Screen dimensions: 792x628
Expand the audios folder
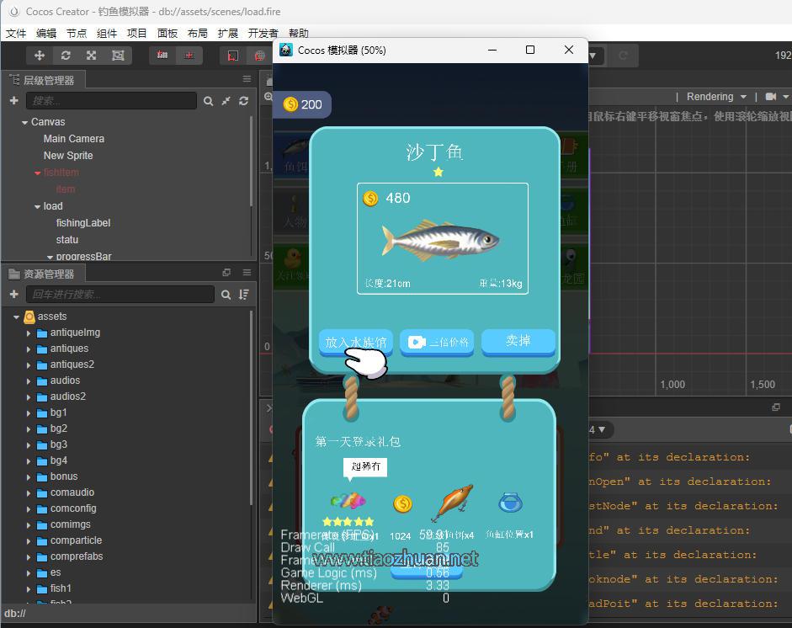[29, 381]
